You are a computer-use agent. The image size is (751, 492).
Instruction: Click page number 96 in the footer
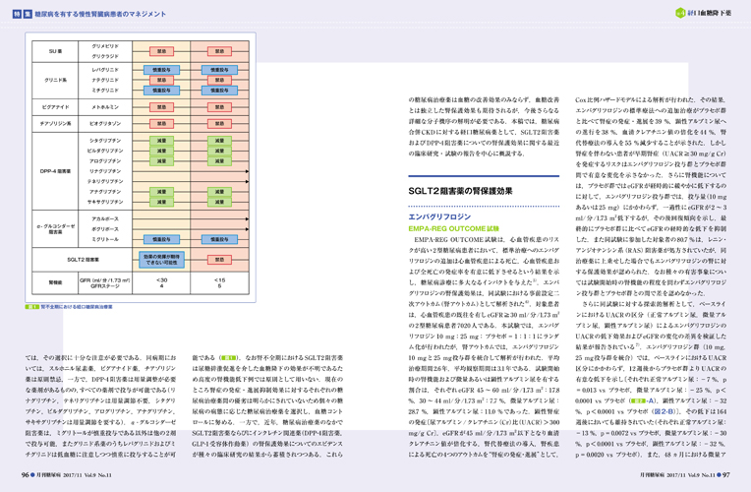[25, 474]
